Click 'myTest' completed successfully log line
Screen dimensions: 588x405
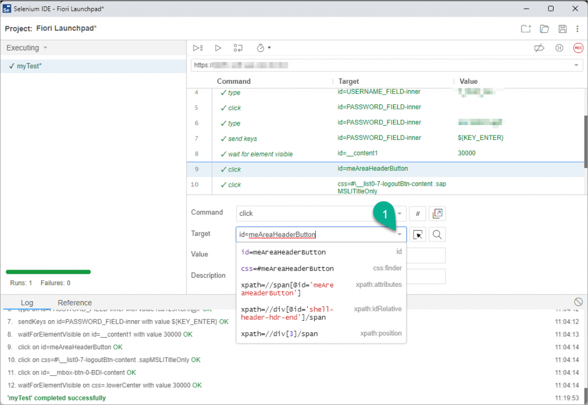click(57, 398)
